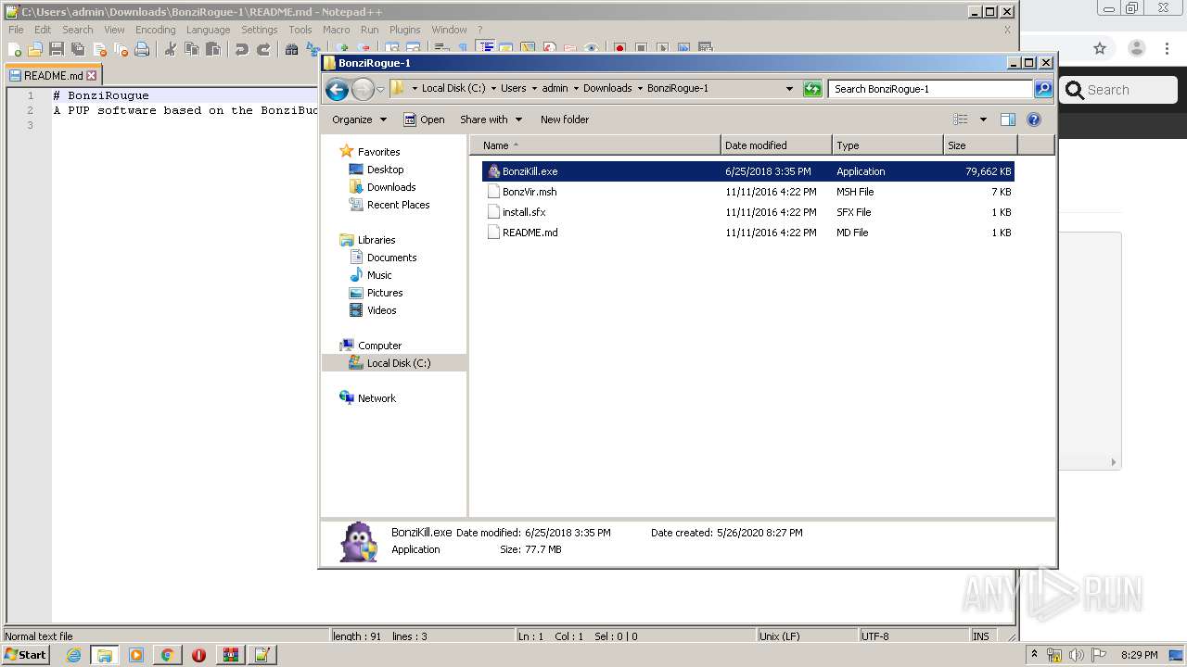Click admin in the address breadcrumb
Screen dimensions: 1187x667
(x=555, y=89)
